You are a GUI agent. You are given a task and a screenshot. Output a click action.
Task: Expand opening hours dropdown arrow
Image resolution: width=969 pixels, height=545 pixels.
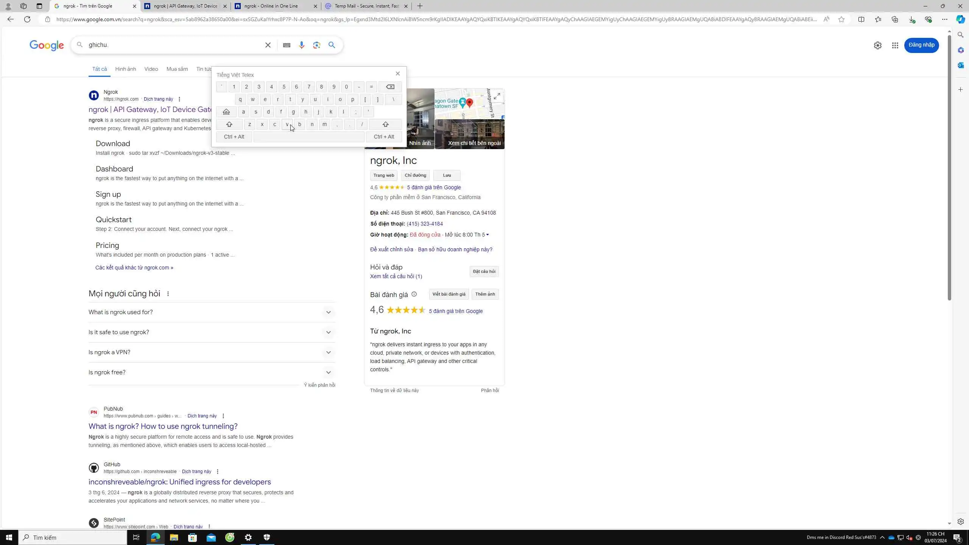(488, 235)
